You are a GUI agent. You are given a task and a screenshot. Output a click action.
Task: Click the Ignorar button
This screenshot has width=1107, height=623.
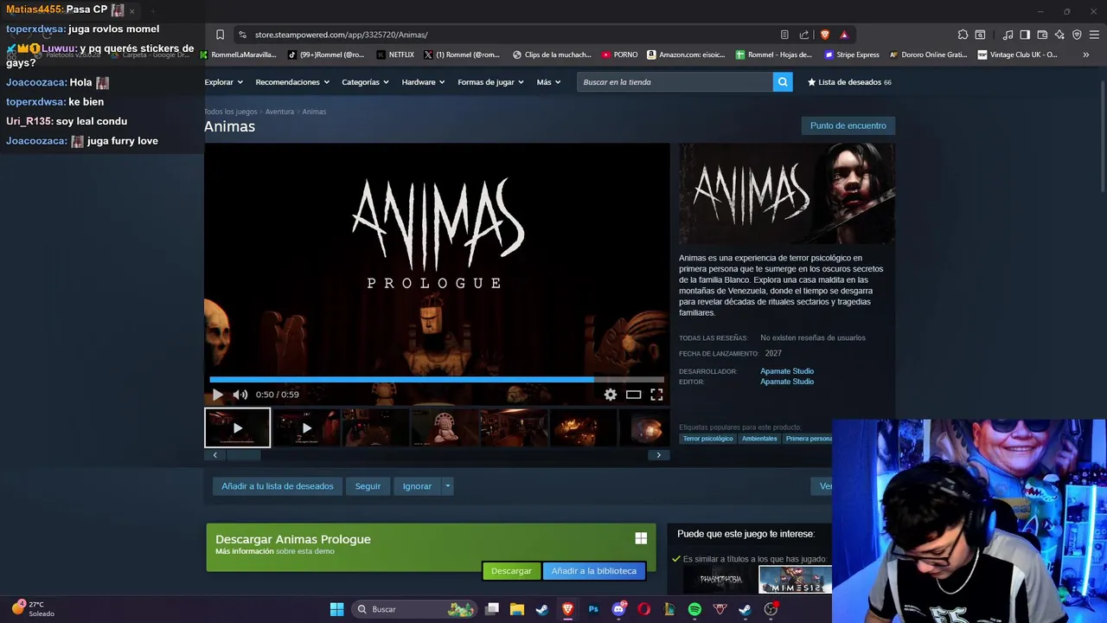click(x=417, y=486)
